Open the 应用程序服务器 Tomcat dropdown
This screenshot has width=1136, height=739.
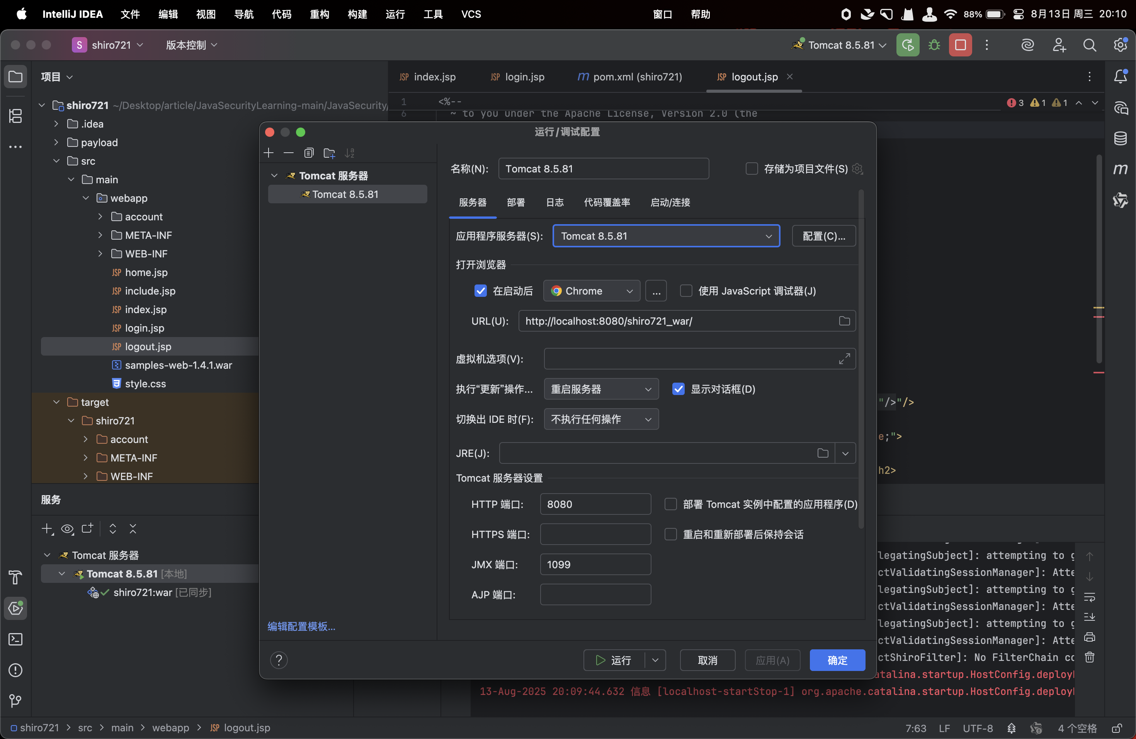click(x=768, y=236)
